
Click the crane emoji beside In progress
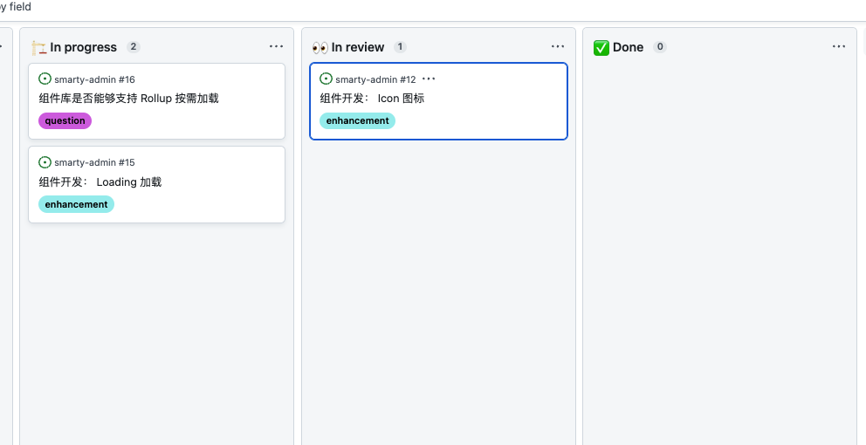pos(38,47)
